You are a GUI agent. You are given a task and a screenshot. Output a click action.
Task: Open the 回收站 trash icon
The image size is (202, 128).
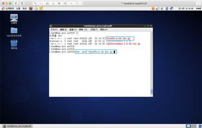(14, 44)
